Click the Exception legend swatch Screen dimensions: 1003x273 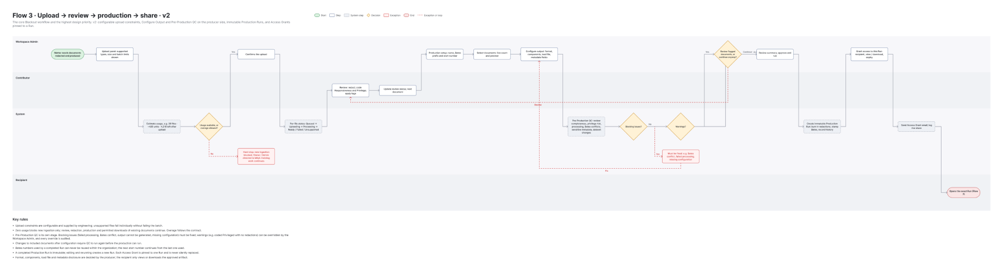(x=387, y=15)
